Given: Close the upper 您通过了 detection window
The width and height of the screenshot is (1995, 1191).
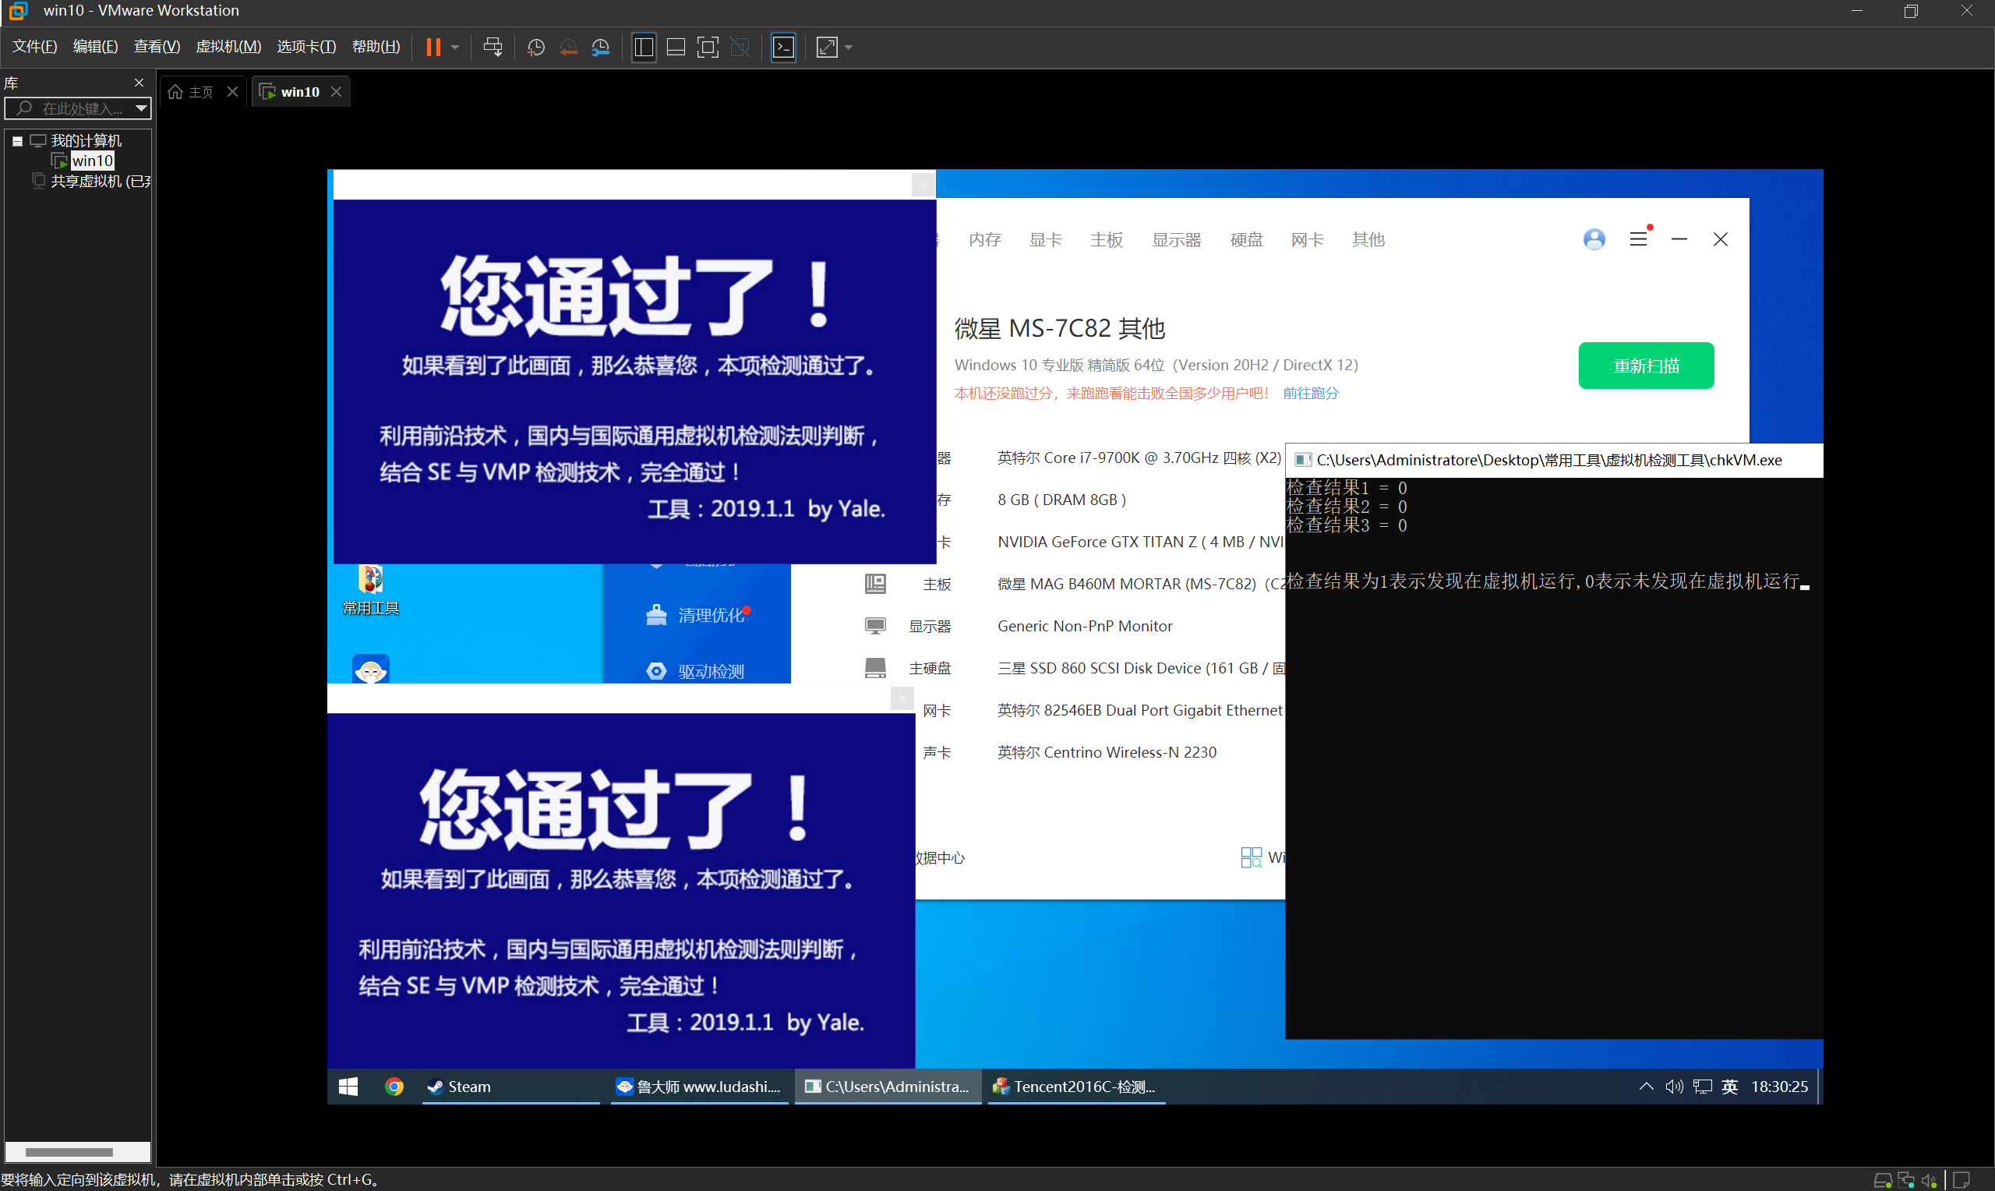Looking at the screenshot, I should coord(923,185).
